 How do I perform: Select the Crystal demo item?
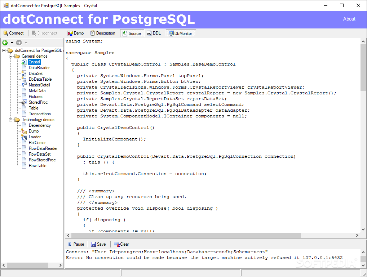coord(34,62)
